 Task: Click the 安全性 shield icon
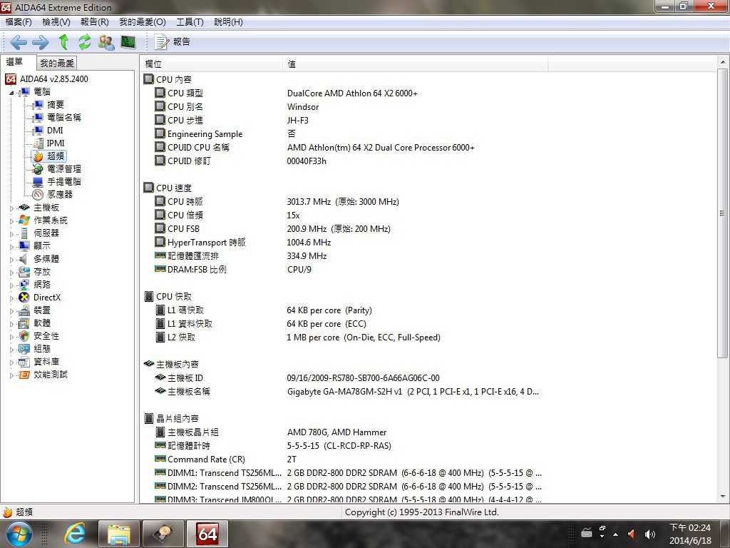pyautogui.click(x=24, y=336)
